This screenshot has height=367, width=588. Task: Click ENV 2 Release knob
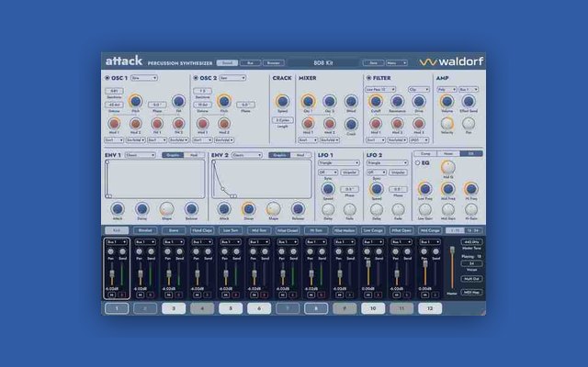click(298, 209)
